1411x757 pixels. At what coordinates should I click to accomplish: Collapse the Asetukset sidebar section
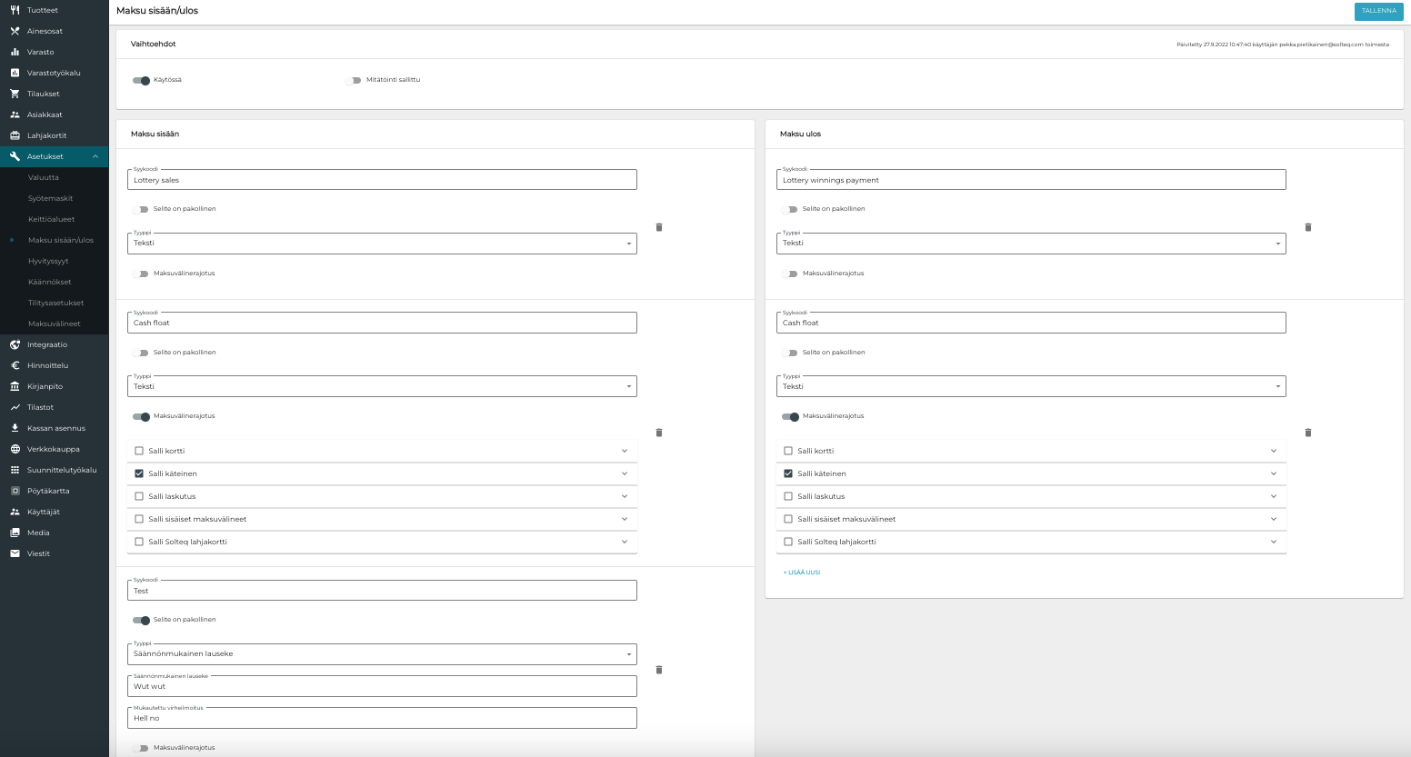pos(95,156)
